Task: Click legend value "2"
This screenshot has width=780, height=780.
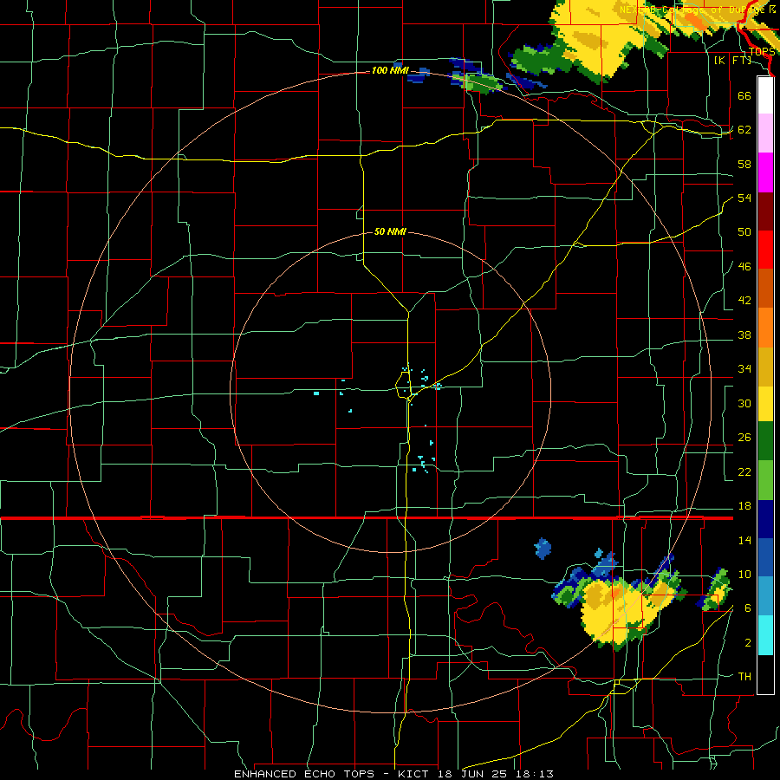Action: 747,643
